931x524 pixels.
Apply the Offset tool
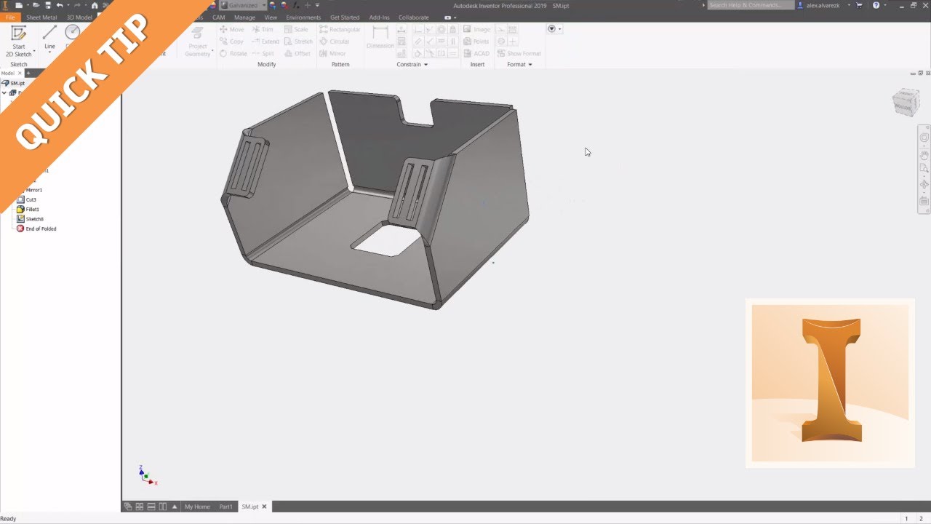pos(297,54)
